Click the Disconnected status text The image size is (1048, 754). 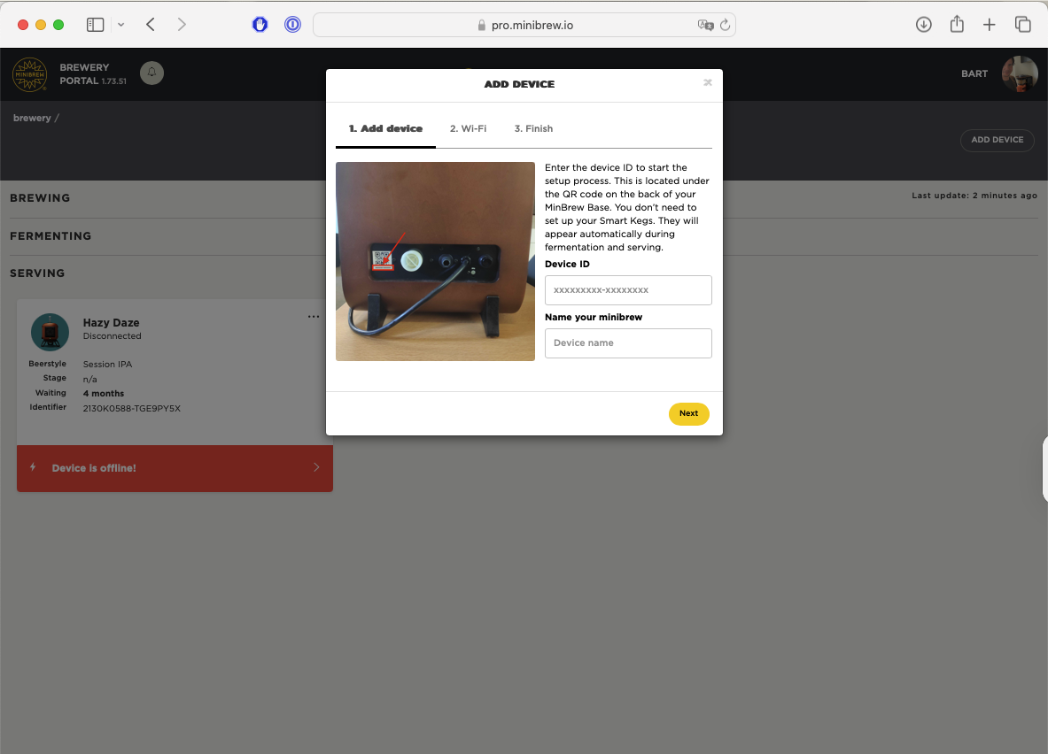113,336
